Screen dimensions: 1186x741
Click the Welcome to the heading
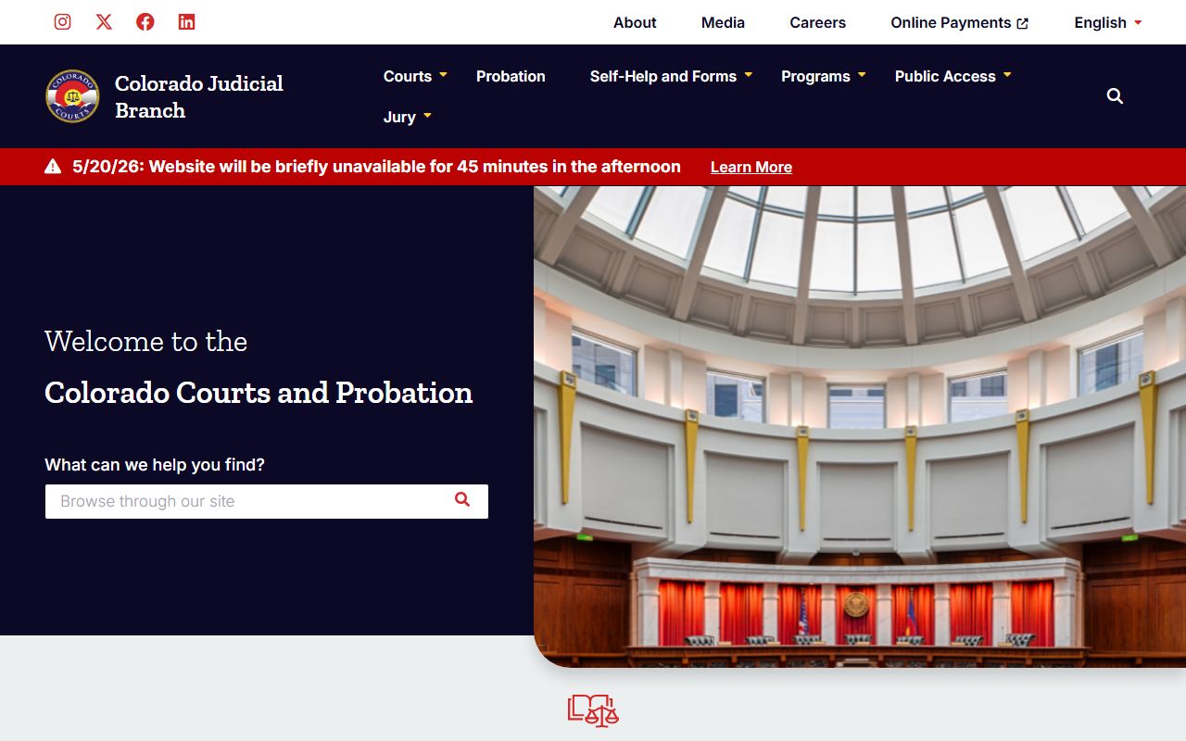(x=145, y=342)
